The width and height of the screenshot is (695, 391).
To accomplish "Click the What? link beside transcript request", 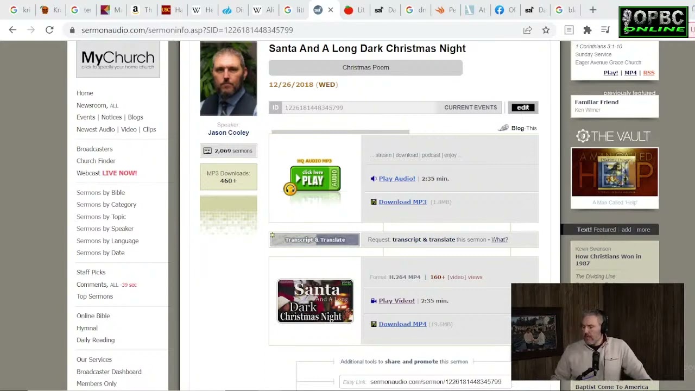I will point(500,239).
